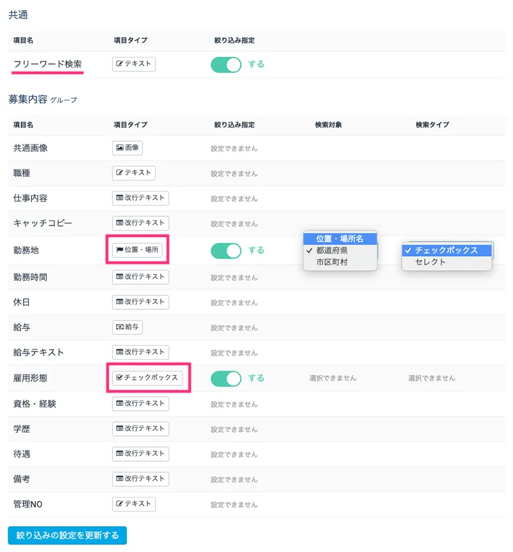Select チェックボックス in the search type menu
513x552 pixels.
tap(446, 250)
